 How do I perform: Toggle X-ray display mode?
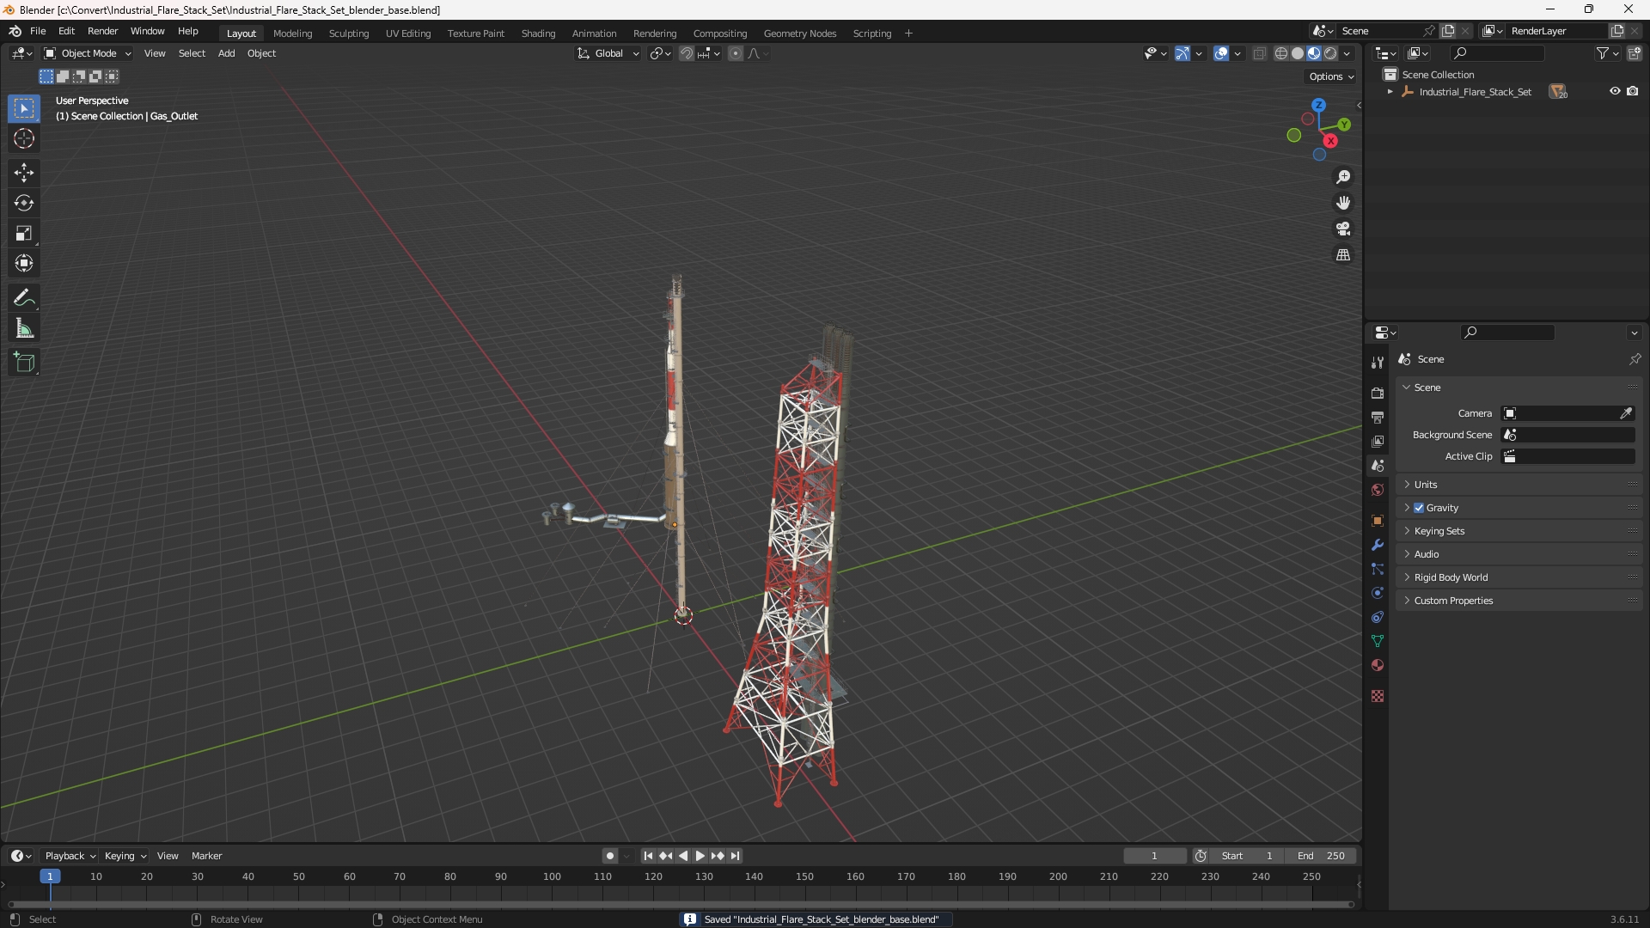[x=1259, y=53]
